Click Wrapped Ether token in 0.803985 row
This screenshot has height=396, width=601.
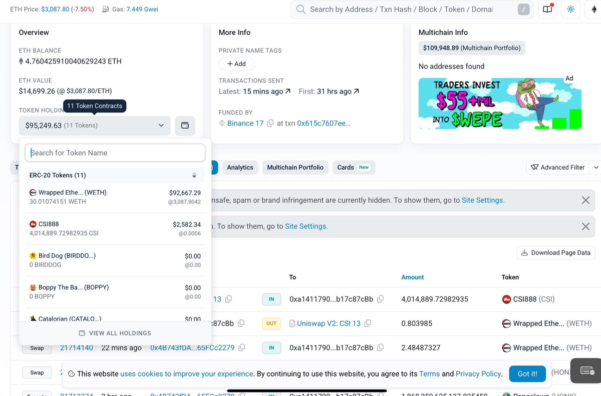(547, 323)
